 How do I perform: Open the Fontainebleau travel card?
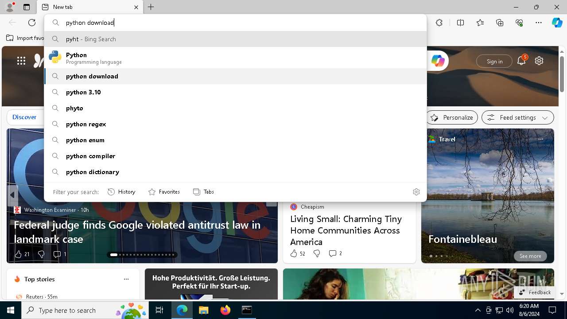[x=488, y=196]
